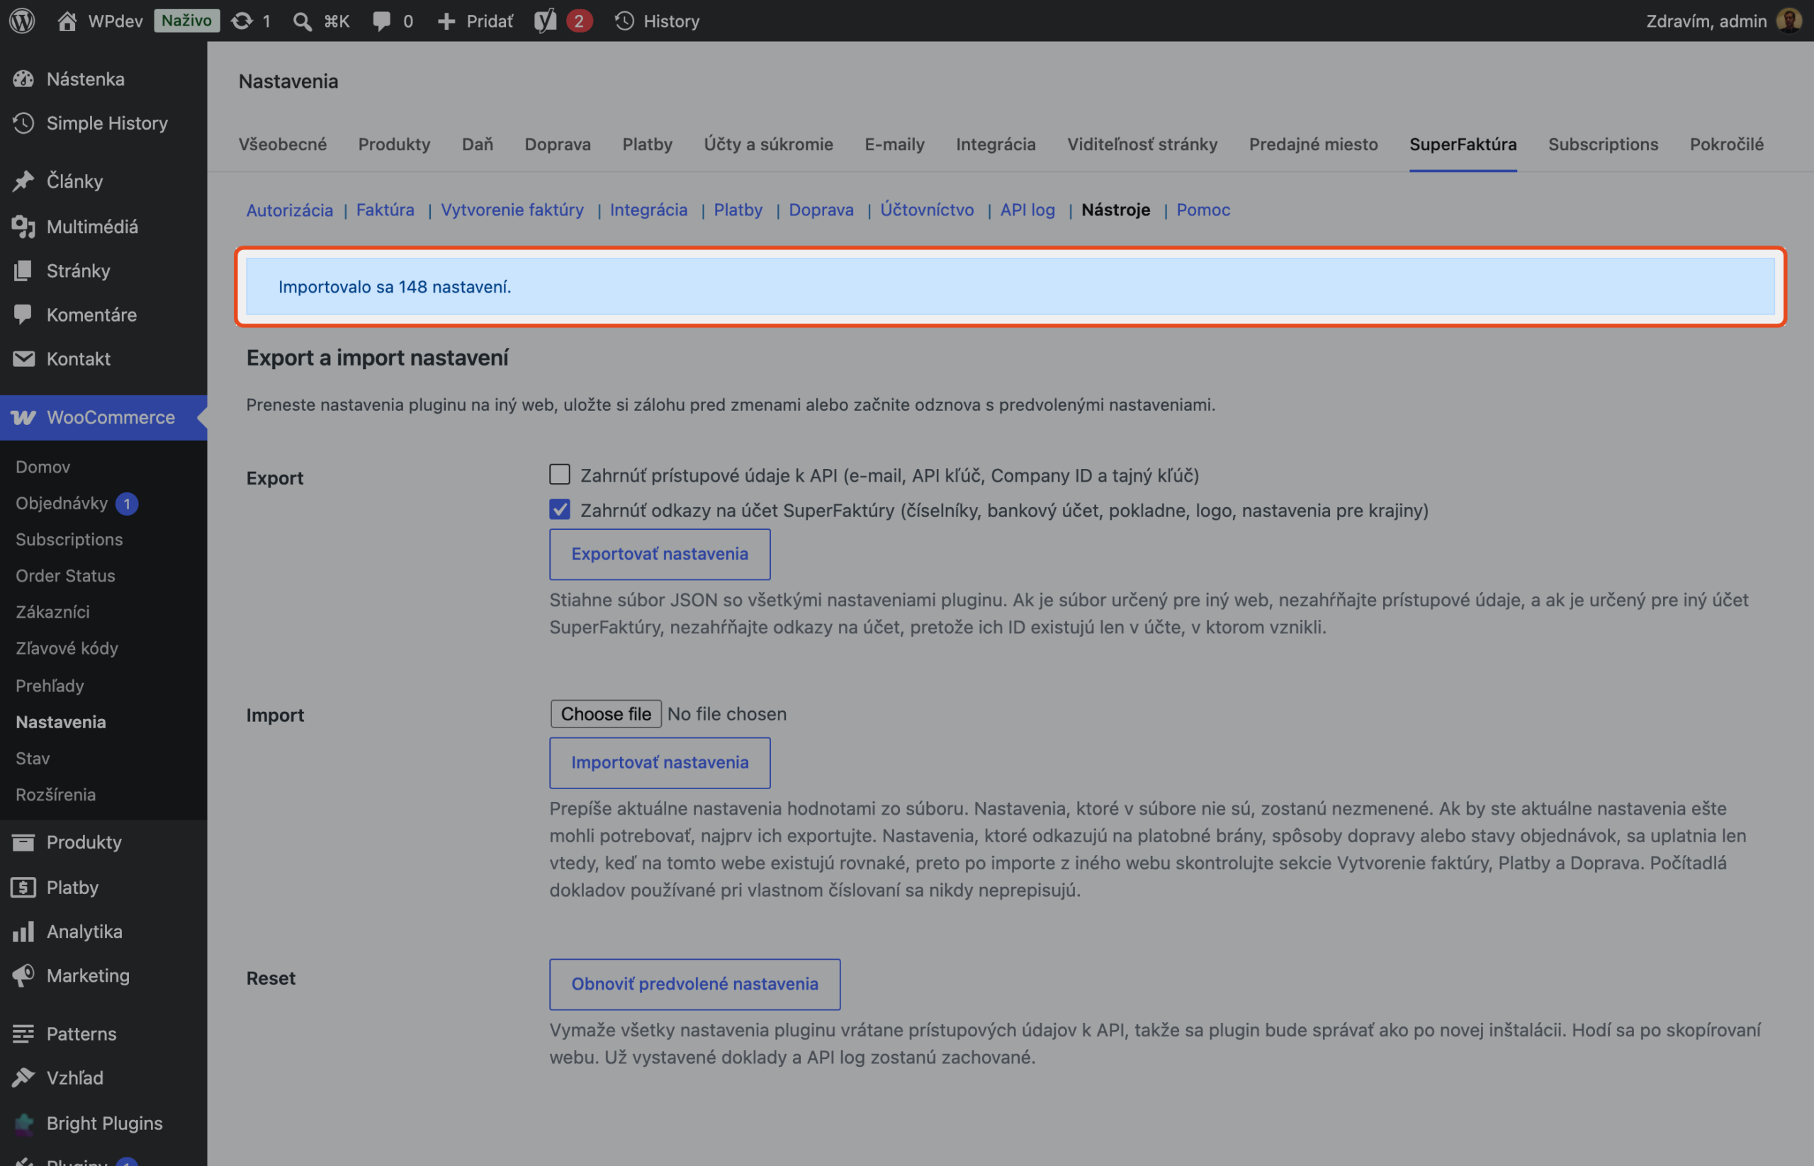The height and width of the screenshot is (1166, 1814).
Task: Open Platby dollar icon in sidebar
Action: 23,888
